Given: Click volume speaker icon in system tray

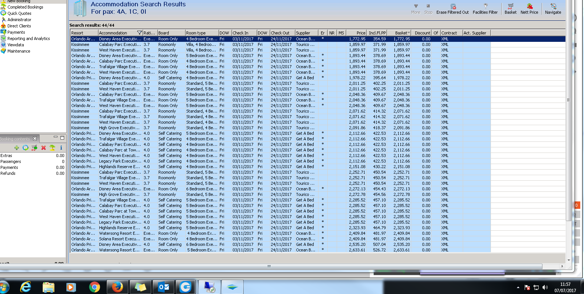Looking at the screenshot, I should click(545, 287).
